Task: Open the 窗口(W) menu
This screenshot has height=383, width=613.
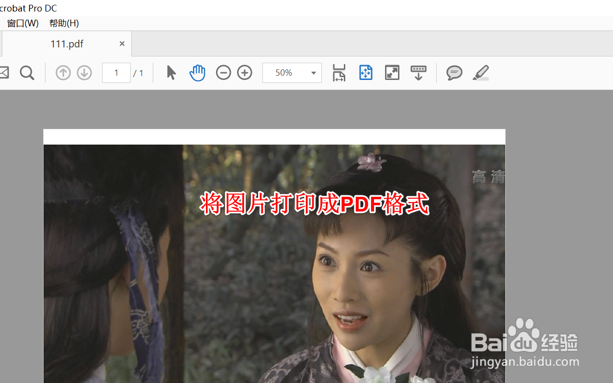Action: point(23,23)
